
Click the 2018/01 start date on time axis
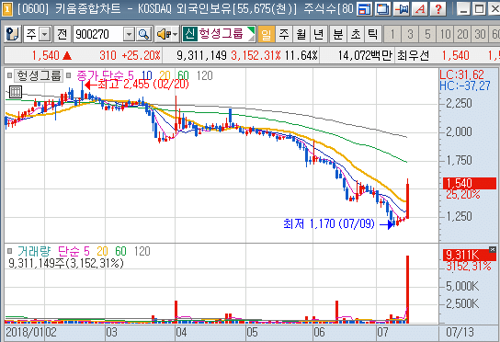point(25,332)
